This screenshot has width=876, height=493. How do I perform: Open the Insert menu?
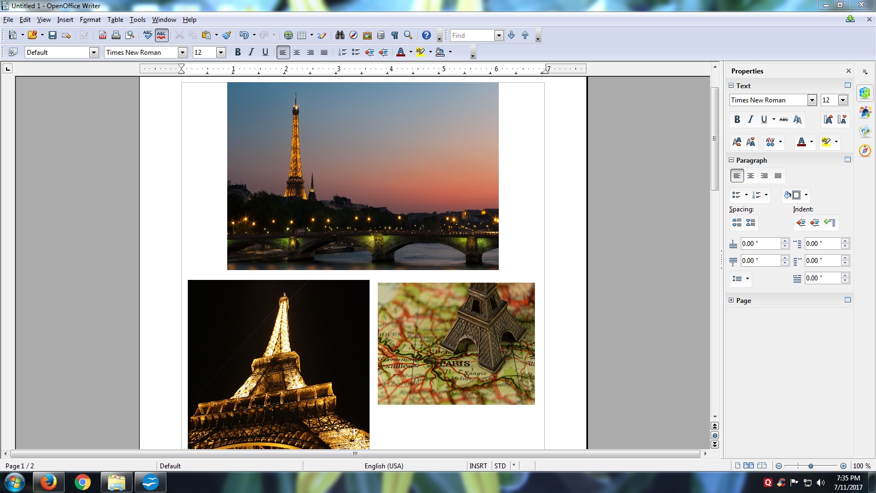click(x=65, y=20)
